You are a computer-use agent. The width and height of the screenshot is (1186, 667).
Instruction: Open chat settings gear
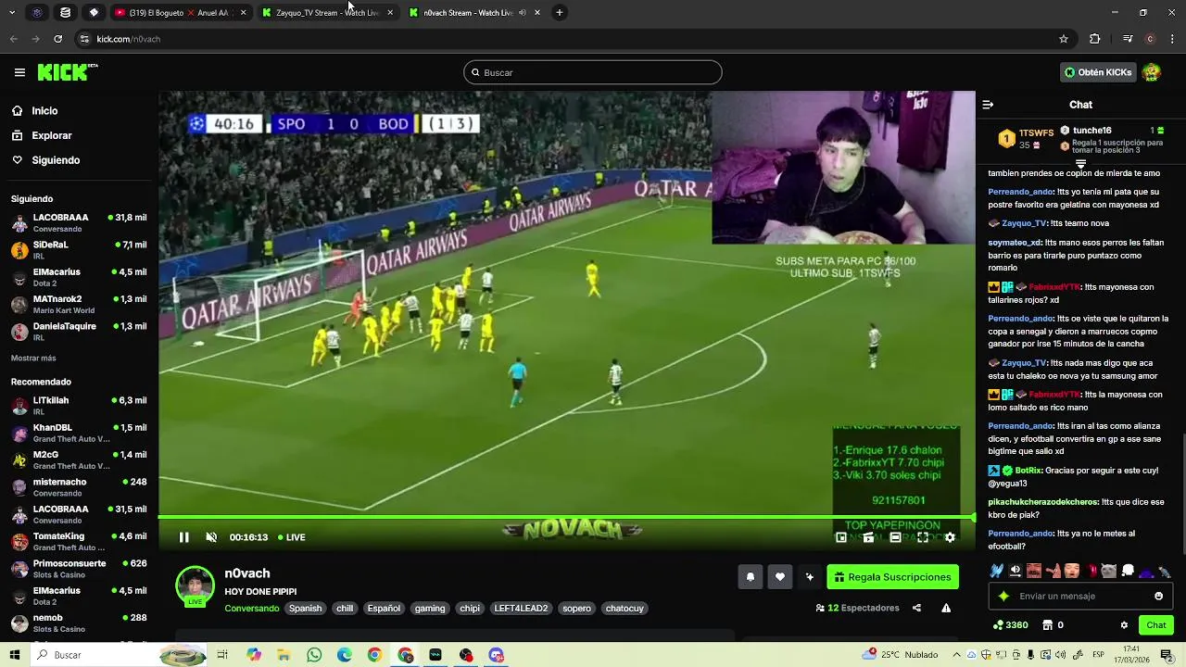tap(1124, 625)
